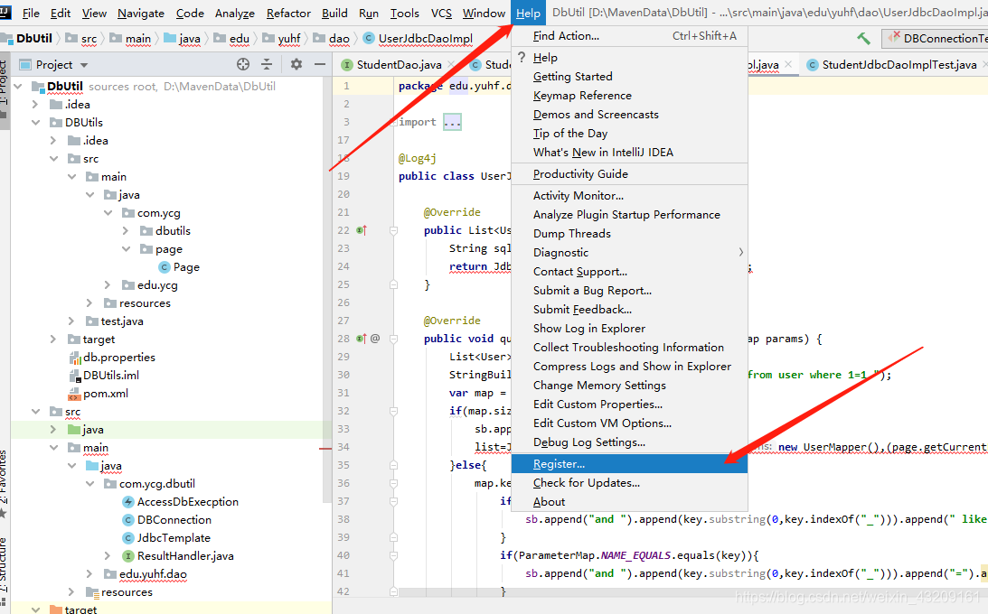Image resolution: width=988 pixels, height=614 pixels.
Task: Click the collapse all icon in Project panel
Action: [267, 64]
